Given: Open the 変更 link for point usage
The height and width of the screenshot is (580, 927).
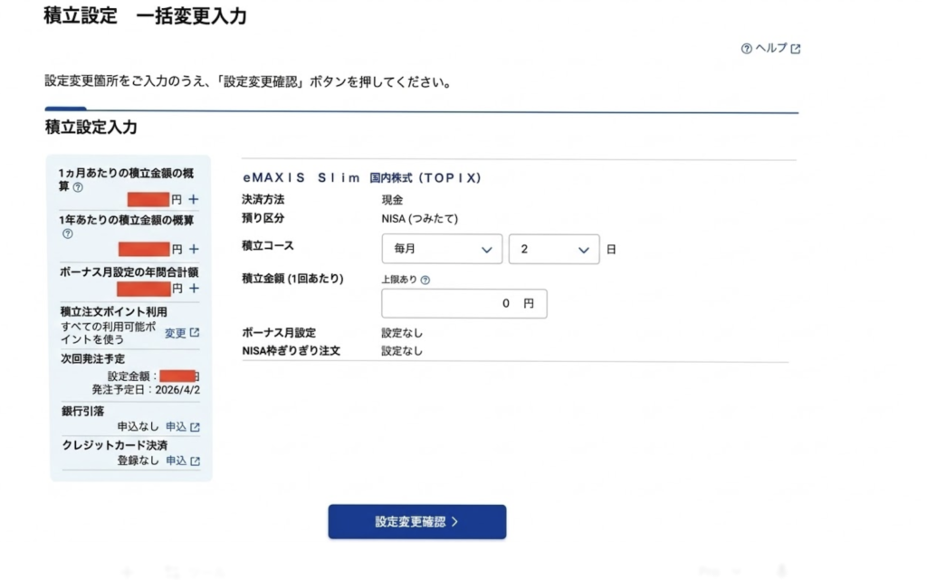Looking at the screenshot, I should (x=178, y=334).
